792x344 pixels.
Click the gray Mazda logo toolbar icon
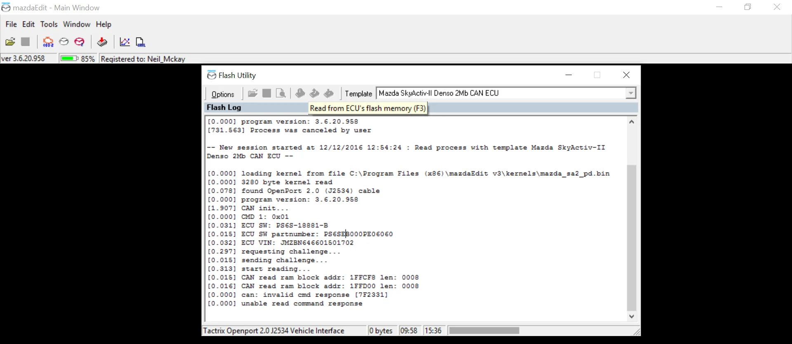click(64, 42)
